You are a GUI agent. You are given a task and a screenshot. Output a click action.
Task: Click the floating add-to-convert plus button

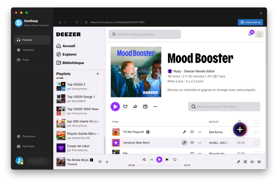pos(240,129)
